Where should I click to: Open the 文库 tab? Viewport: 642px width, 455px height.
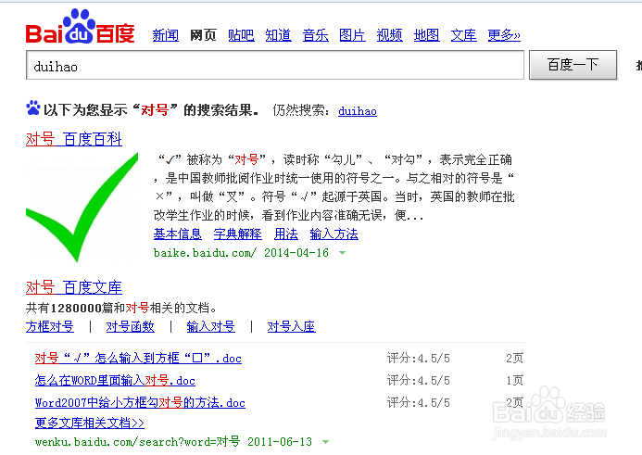(x=463, y=35)
